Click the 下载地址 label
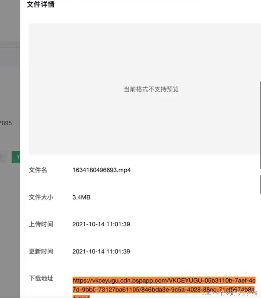The width and height of the screenshot is (261, 298). tap(41, 278)
